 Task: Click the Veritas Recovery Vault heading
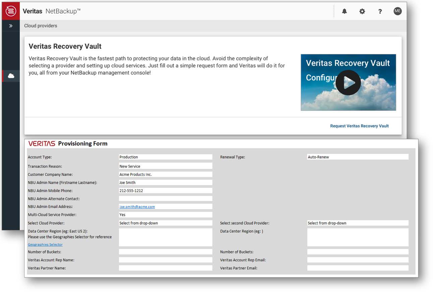65,47
